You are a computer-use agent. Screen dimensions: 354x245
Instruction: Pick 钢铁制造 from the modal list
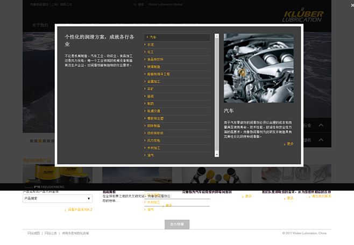point(177,126)
